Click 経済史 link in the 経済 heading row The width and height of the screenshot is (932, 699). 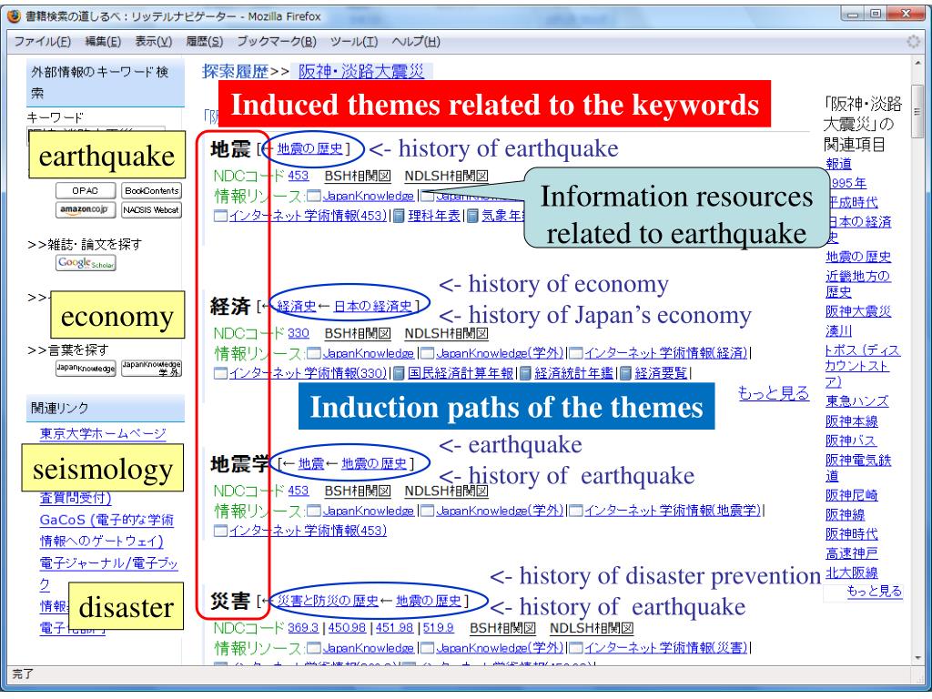point(297,306)
